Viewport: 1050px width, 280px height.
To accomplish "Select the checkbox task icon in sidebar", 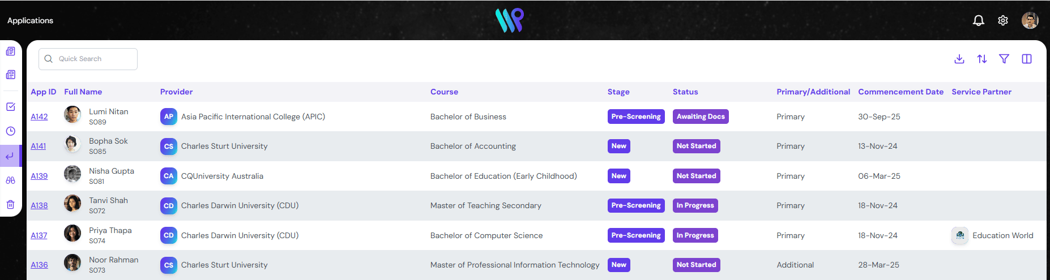I will tap(11, 107).
